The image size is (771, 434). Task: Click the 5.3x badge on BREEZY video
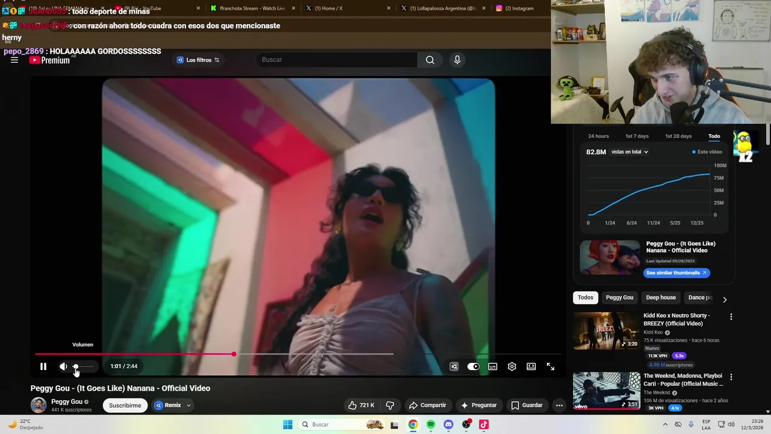tap(679, 356)
